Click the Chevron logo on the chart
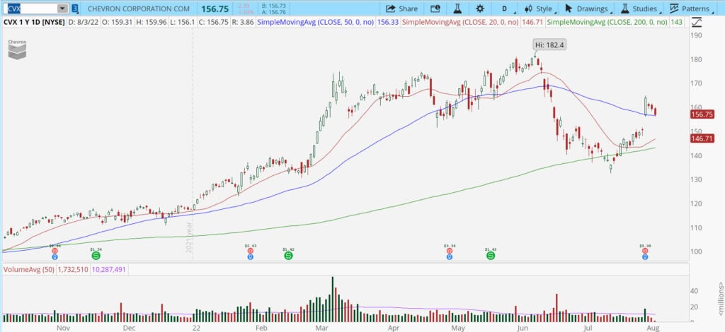Image resolution: width=725 pixels, height=332 pixels. point(17,49)
